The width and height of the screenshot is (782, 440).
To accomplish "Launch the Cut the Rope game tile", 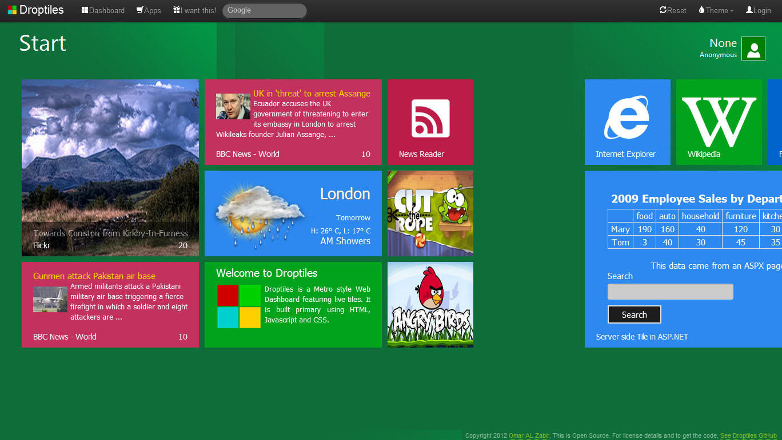I will pos(430,213).
